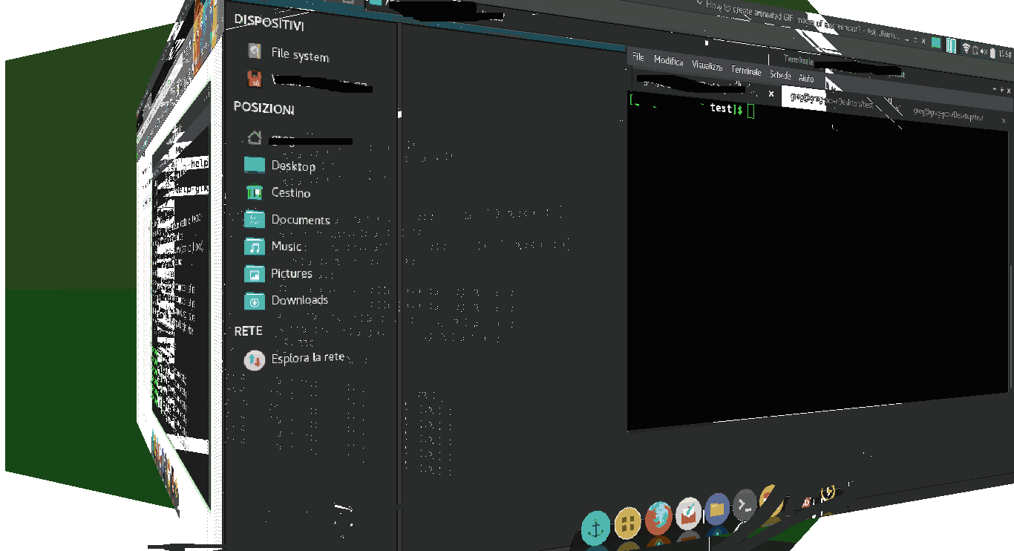Click Esplora la rete
The image size is (1014, 551).
point(307,357)
